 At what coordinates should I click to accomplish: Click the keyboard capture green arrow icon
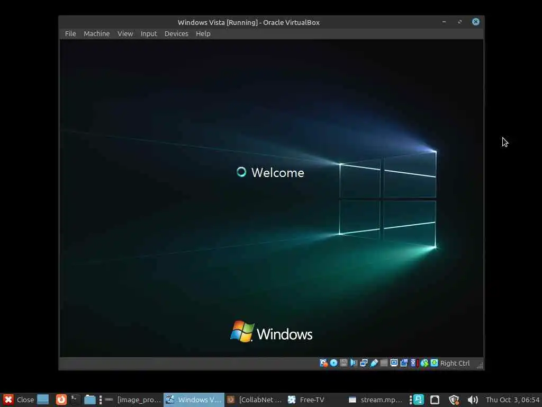(434, 363)
